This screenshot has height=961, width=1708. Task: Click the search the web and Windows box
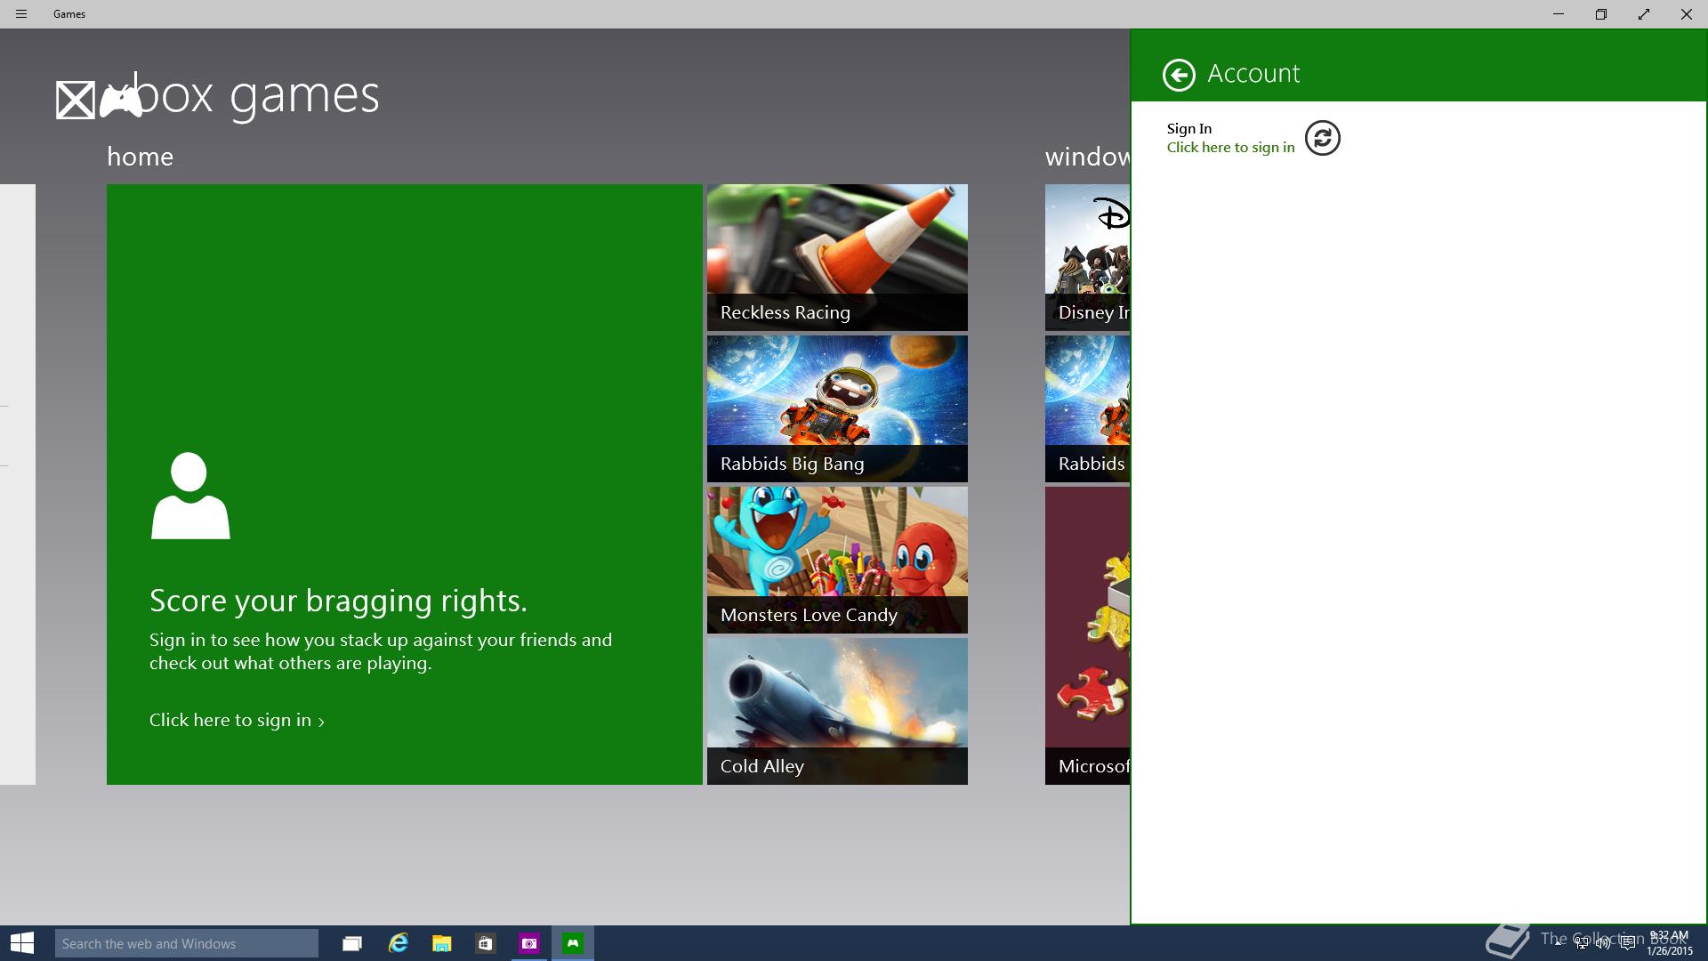pos(187,943)
